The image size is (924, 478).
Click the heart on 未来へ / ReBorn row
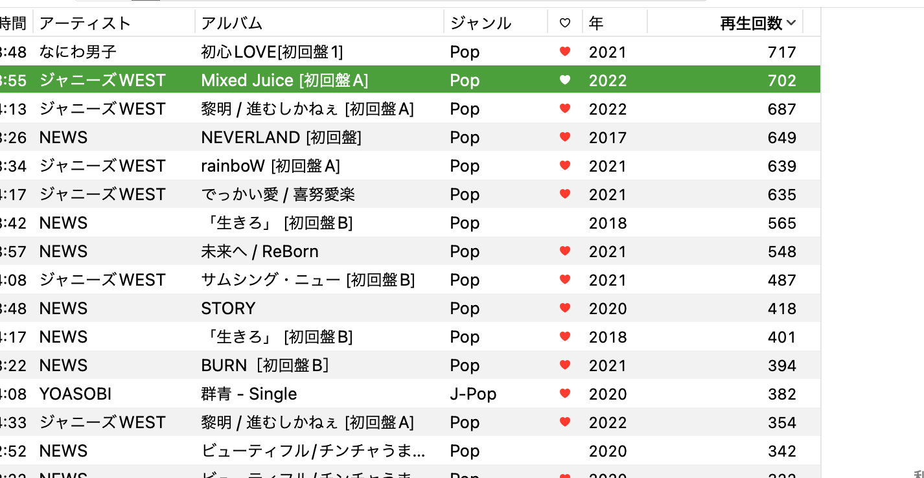pyautogui.click(x=565, y=251)
